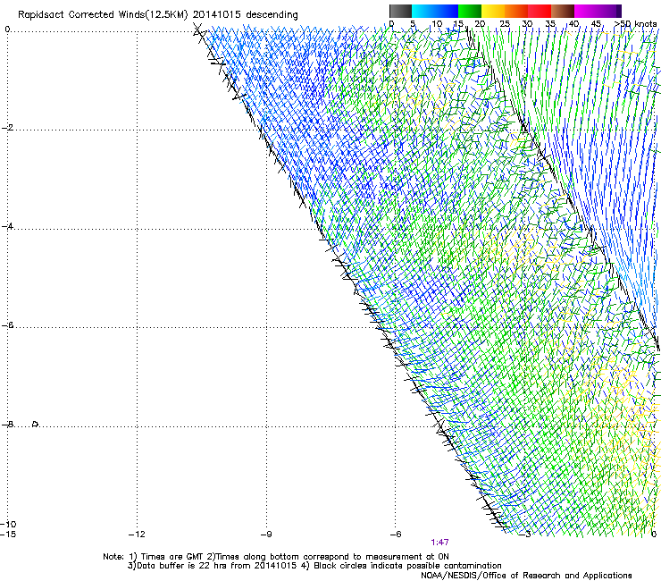
Task: Click the purple '1:47' swath time label
Action: tap(439, 543)
